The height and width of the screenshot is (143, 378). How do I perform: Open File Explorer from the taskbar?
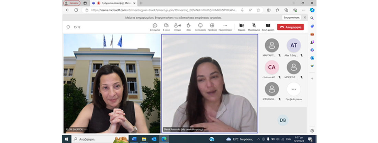pyautogui.click(x=144, y=139)
